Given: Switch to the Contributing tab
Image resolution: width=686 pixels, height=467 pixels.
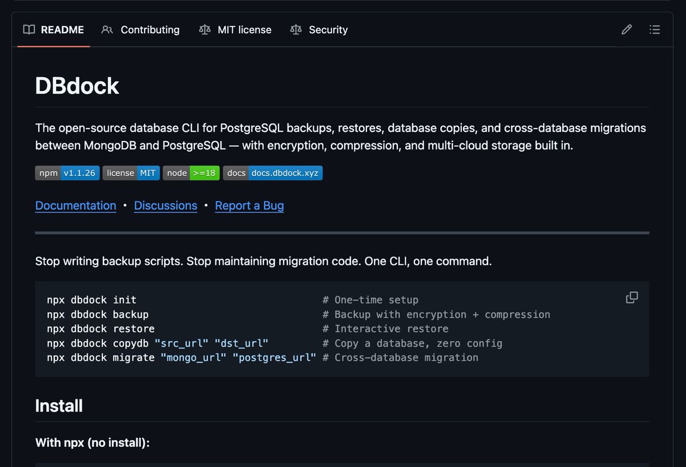Looking at the screenshot, I should click(x=140, y=30).
